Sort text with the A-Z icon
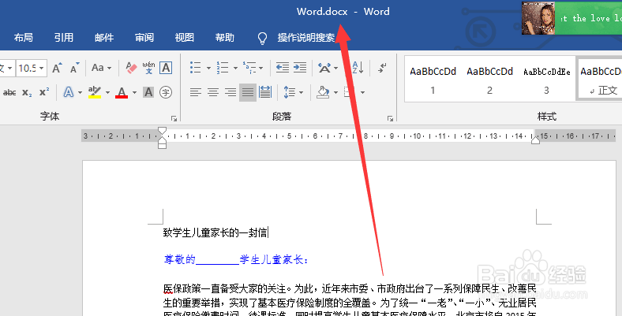 (x=358, y=68)
